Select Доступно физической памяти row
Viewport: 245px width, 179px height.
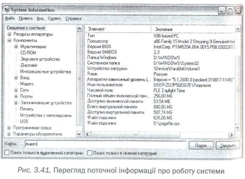pos(161,102)
